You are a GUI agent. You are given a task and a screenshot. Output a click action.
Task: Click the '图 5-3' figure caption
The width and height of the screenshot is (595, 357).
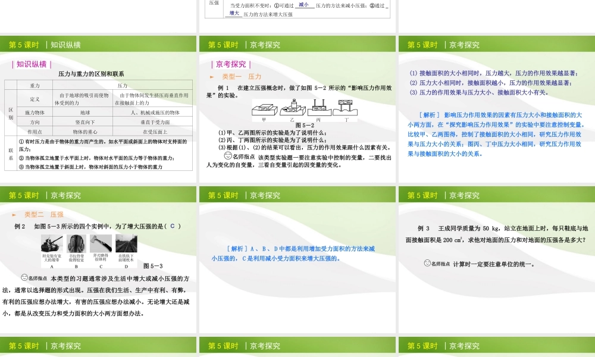click(x=153, y=266)
